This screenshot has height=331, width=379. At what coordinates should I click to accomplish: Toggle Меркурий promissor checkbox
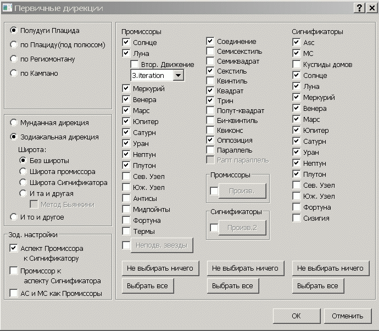click(x=126, y=88)
